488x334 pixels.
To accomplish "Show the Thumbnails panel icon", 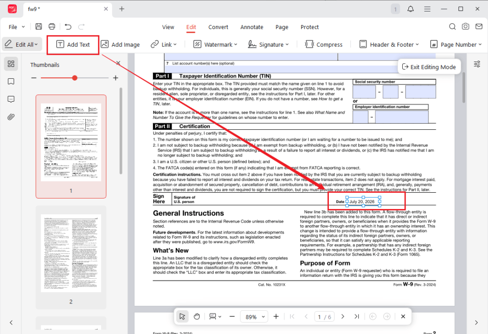I will [x=11, y=63].
